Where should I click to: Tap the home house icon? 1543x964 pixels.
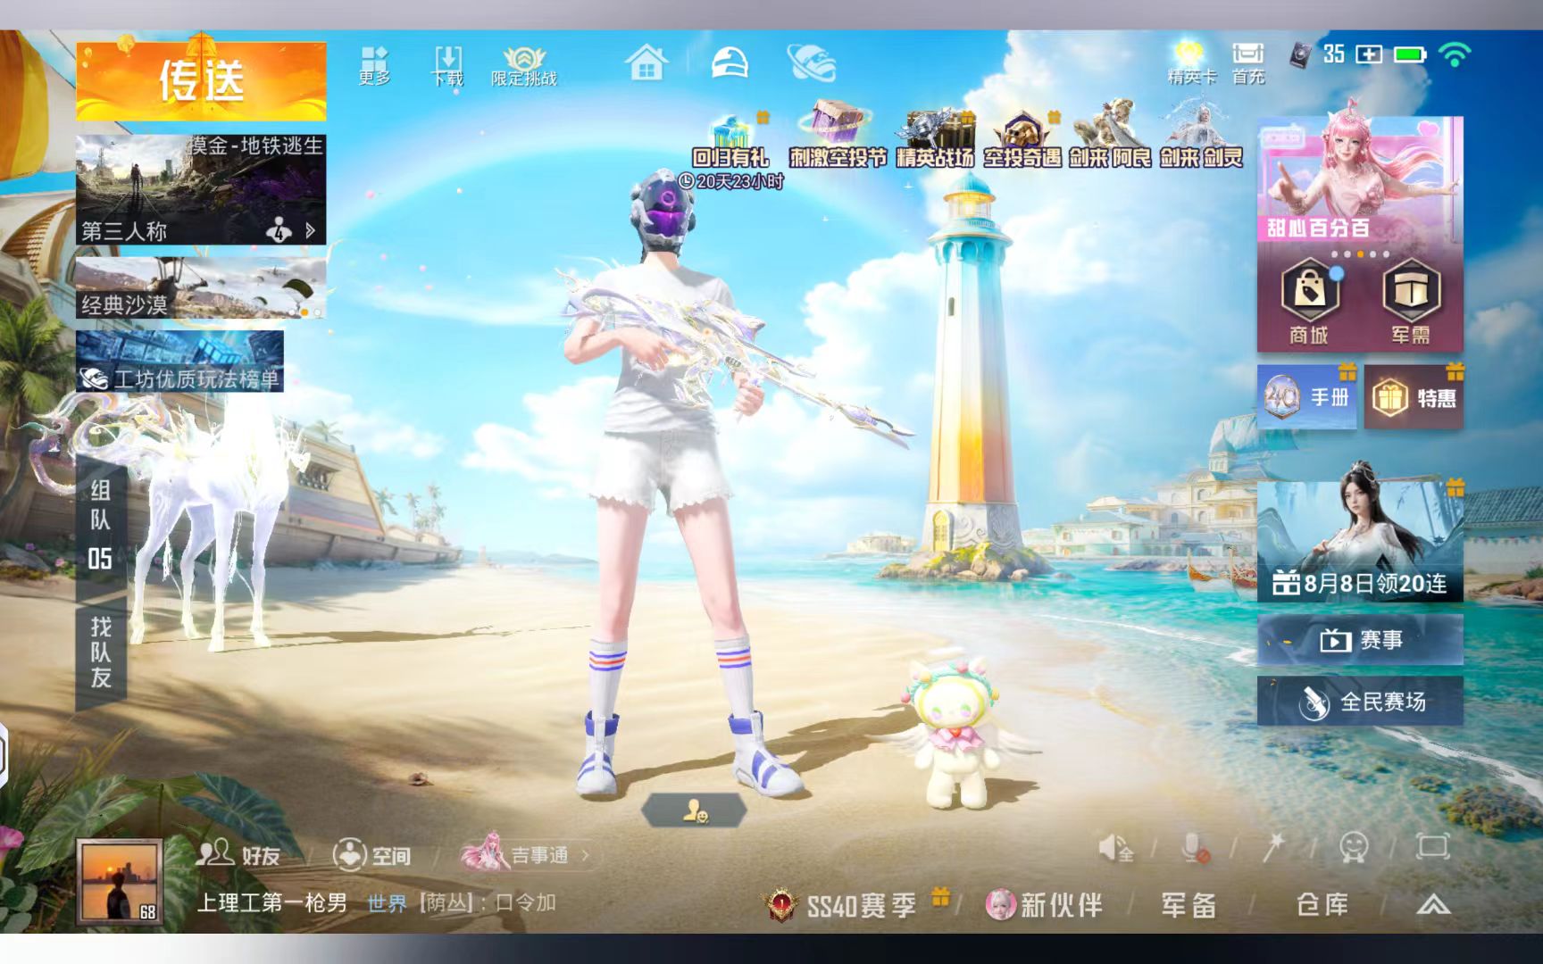click(646, 62)
